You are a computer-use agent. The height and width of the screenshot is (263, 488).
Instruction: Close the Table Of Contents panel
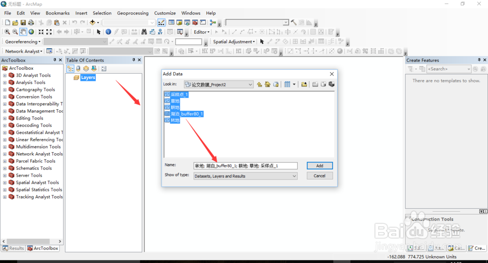click(x=139, y=60)
